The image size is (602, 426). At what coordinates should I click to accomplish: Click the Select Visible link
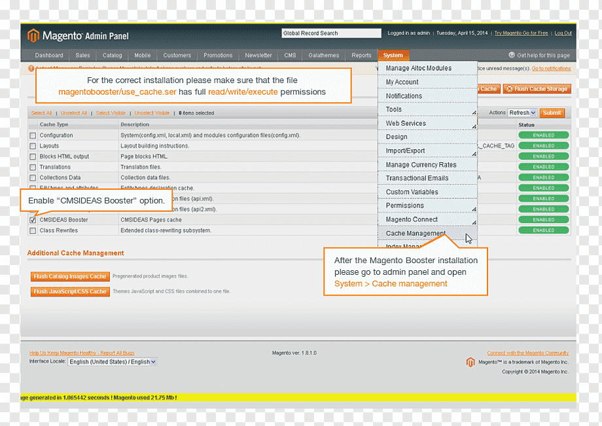pos(111,113)
